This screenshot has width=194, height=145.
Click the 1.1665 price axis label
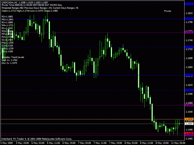coord(189,67)
